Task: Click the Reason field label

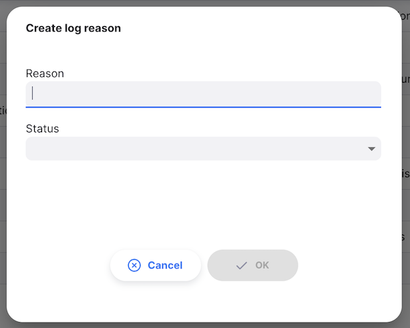Action: (x=45, y=73)
